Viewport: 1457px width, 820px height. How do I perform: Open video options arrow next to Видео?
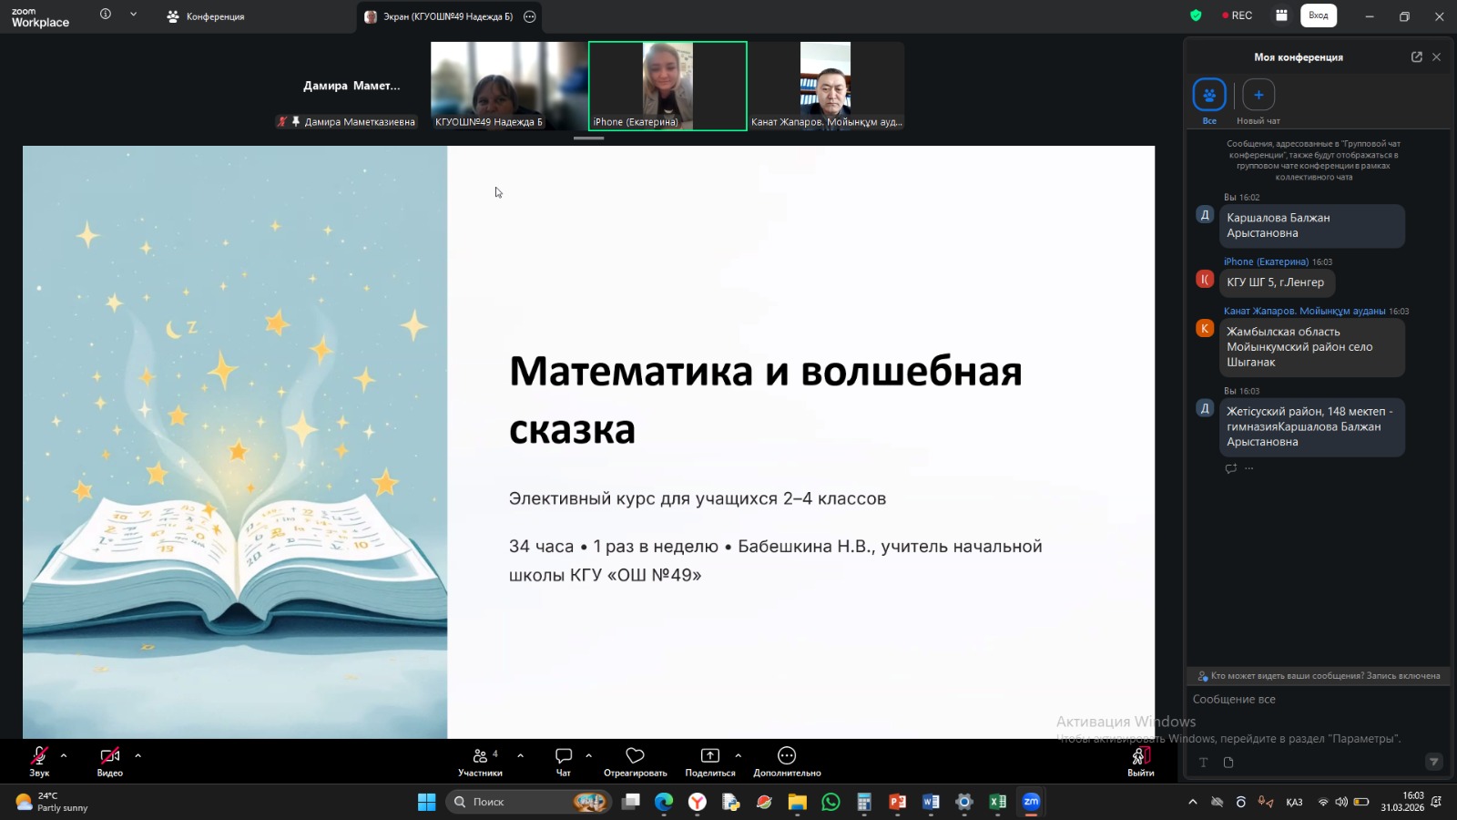pos(138,755)
